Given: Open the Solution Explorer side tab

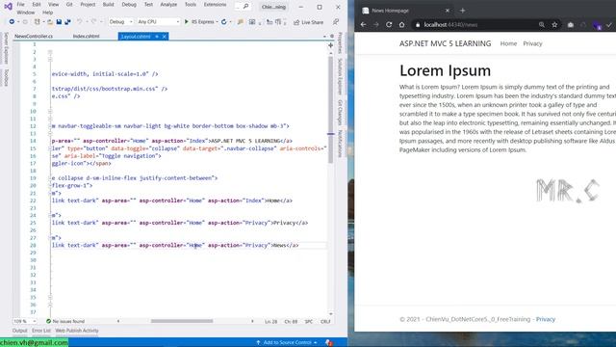Looking at the screenshot, I should (x=340, y=76).
